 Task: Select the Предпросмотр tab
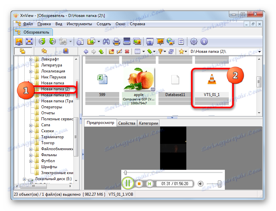[100, 123]
